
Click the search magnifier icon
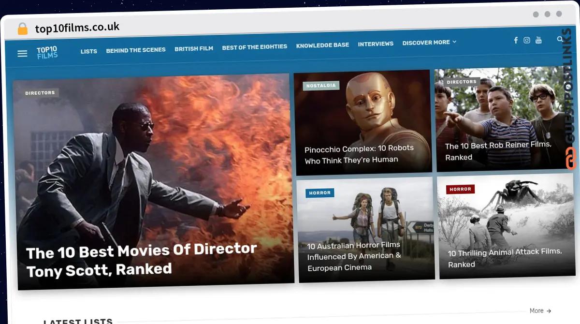coord(560,39)
